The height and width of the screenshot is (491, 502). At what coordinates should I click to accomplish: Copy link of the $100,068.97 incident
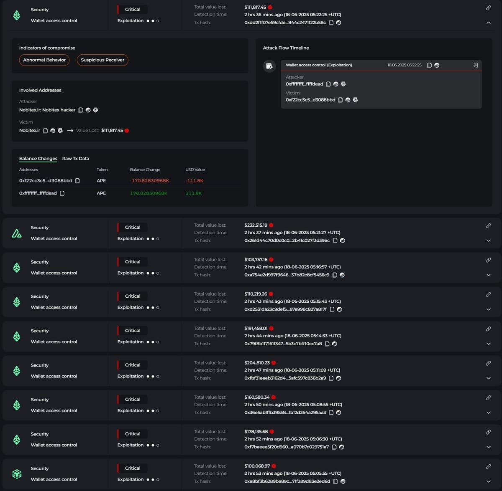(488, 466)
